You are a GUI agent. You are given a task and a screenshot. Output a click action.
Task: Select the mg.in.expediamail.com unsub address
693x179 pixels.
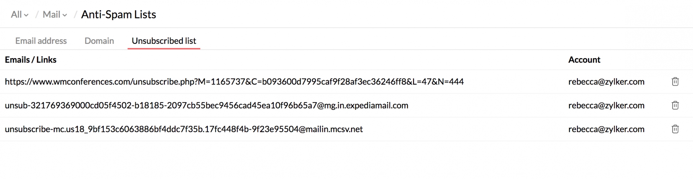coord(207,105)
